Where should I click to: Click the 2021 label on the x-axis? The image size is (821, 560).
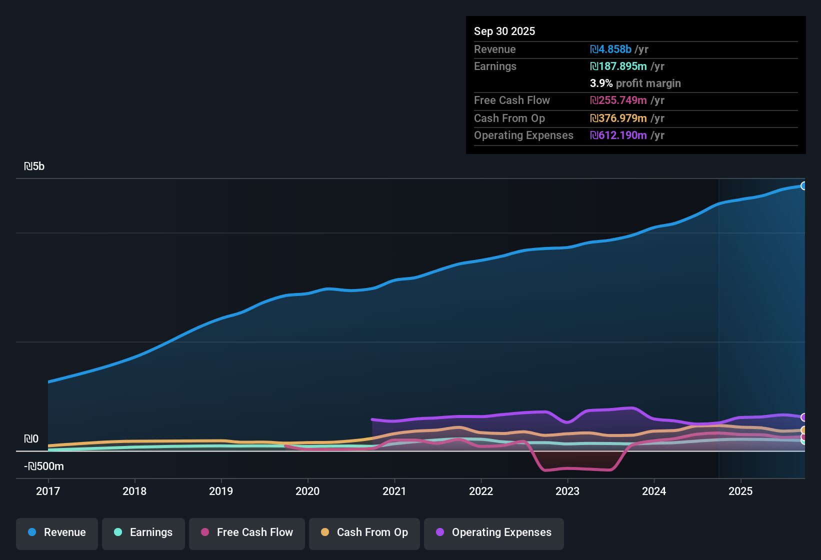pos(394,491)
